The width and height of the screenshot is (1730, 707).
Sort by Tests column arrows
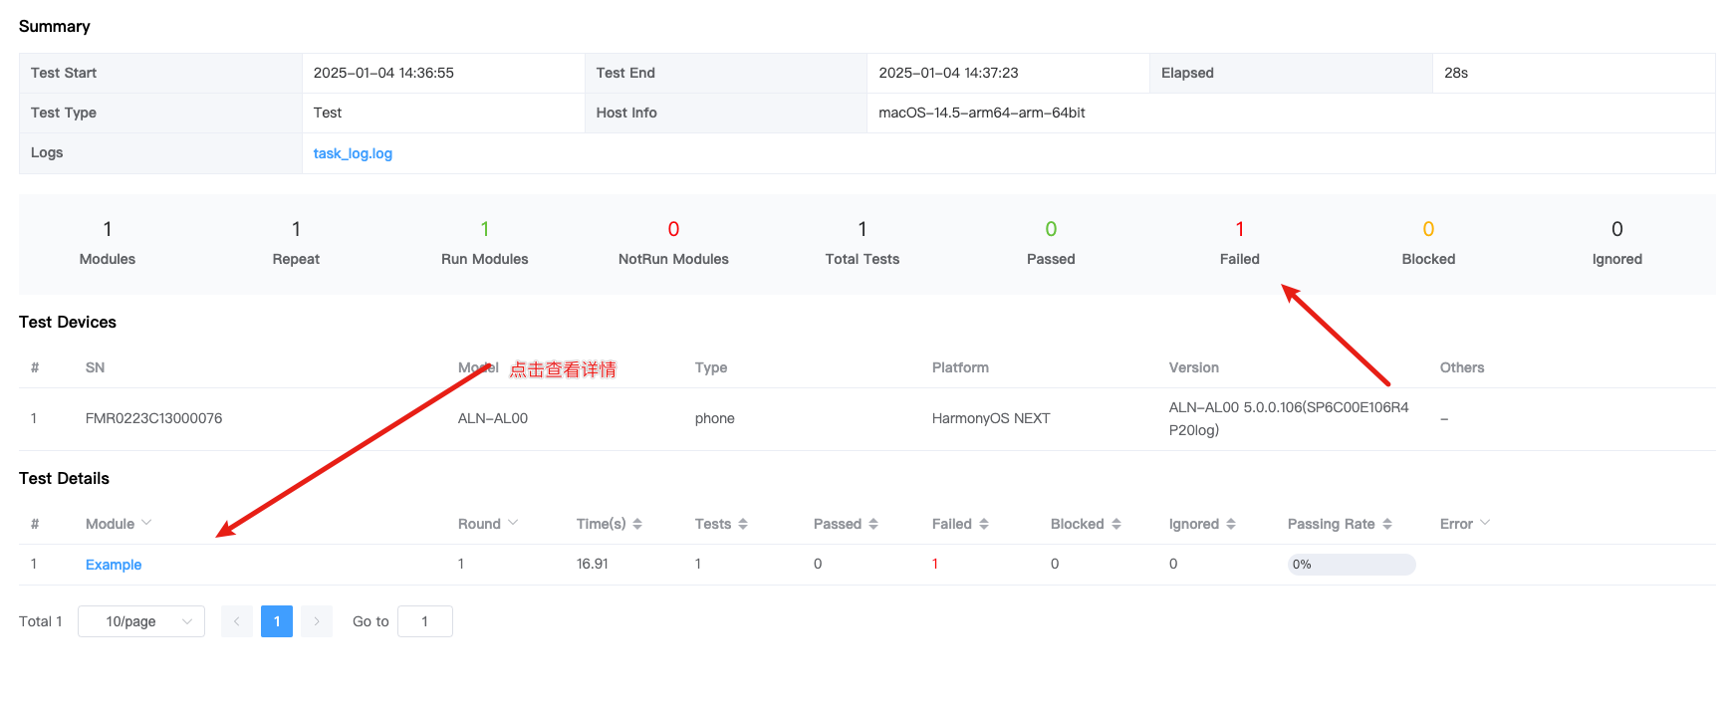tap(743, 524)
